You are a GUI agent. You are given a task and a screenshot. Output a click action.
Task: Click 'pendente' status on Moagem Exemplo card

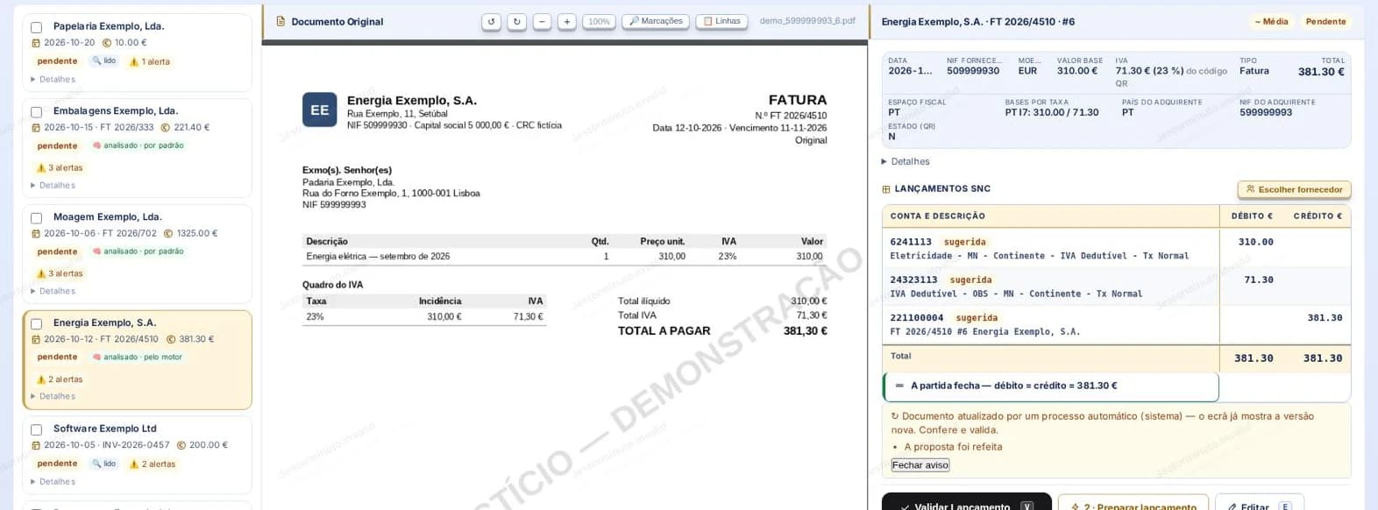coord(57,251)
